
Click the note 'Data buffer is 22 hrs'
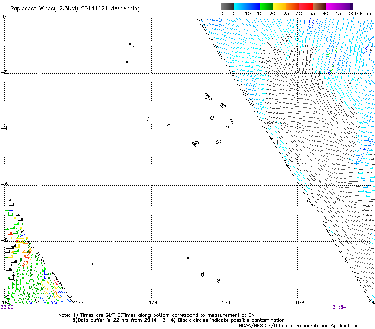103,320
